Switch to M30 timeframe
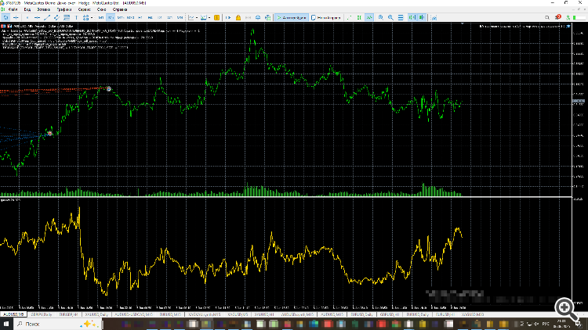 tap(130, 17)
